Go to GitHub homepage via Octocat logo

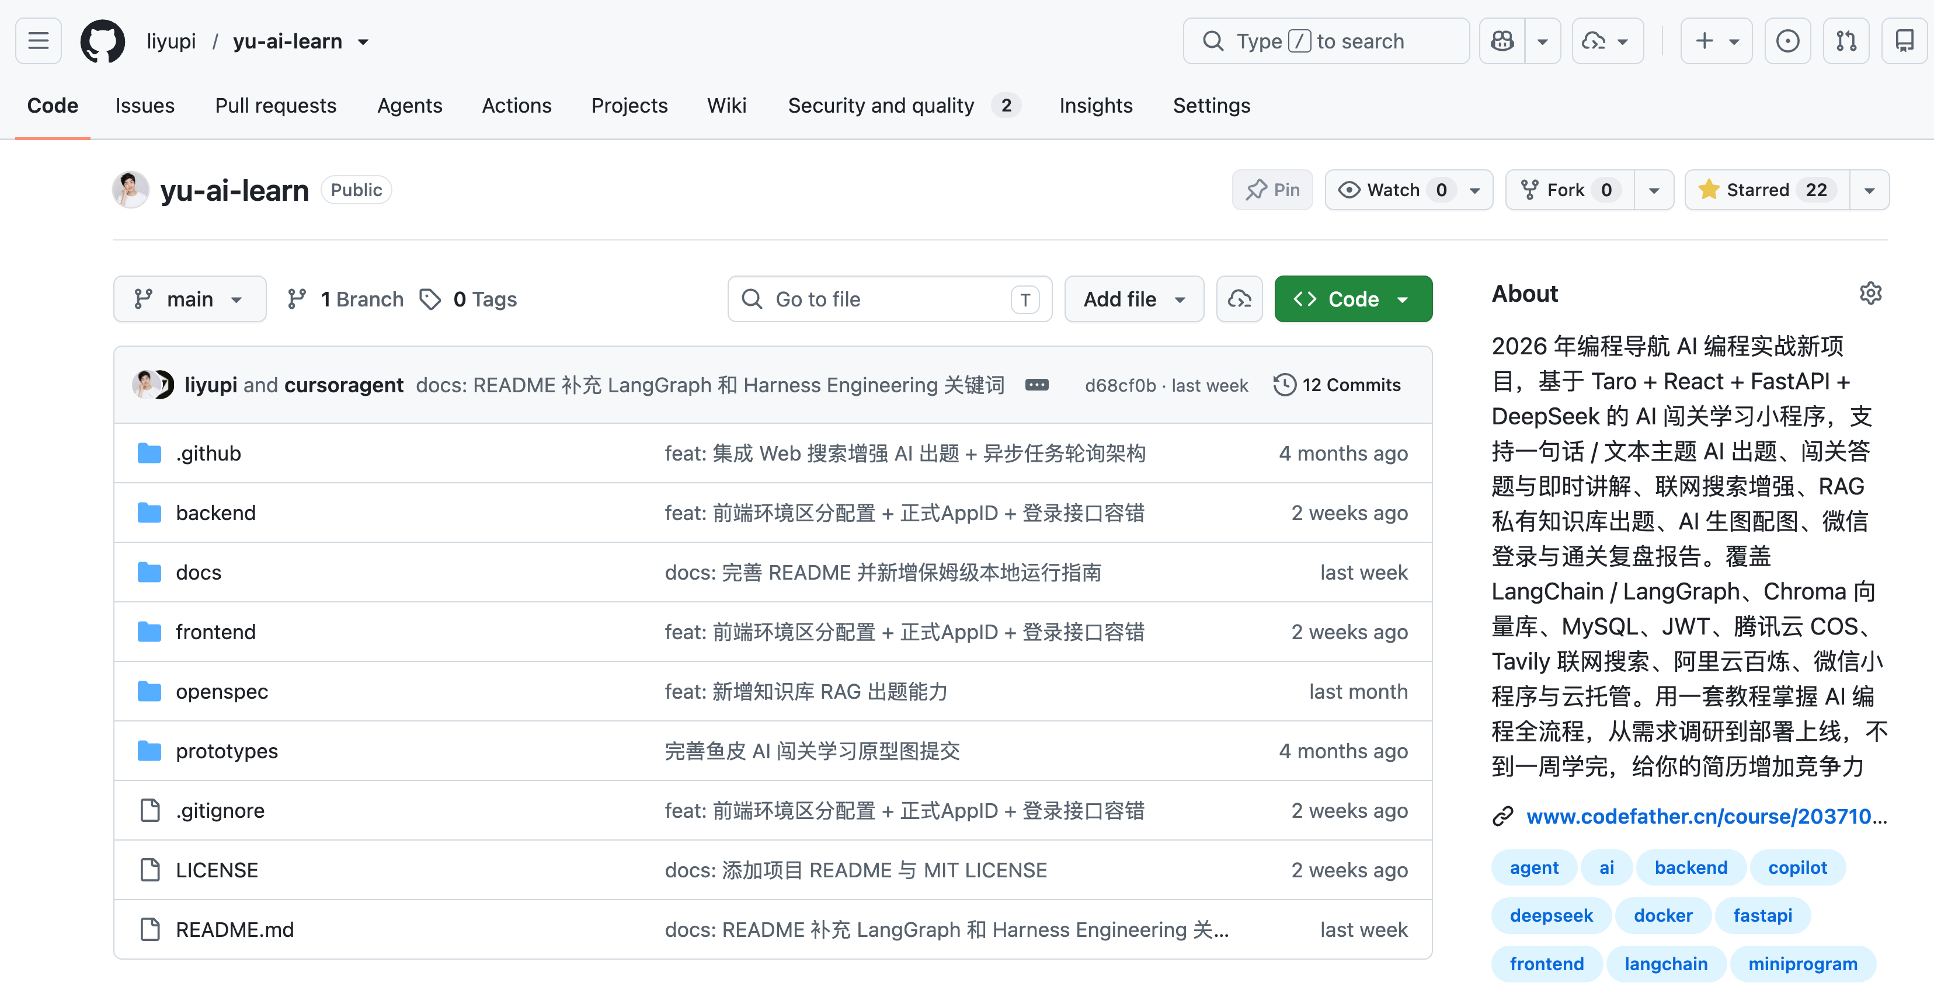[x=103, y=41]
